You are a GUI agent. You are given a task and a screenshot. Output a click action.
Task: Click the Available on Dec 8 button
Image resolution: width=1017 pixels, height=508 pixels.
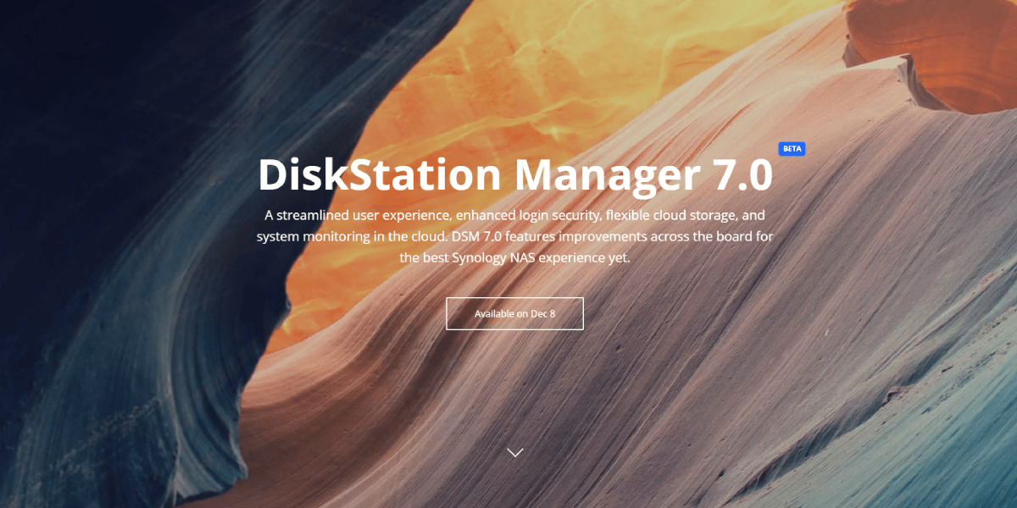coord(514,313)
